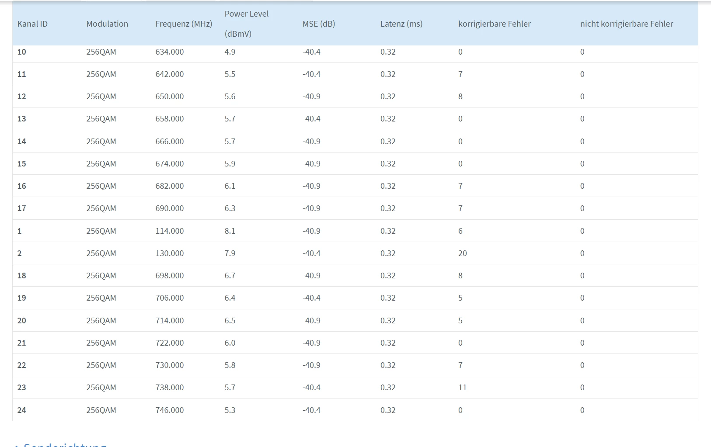
Task: Click power level 8.1 in channel 1 row
Action: (230, 231)
